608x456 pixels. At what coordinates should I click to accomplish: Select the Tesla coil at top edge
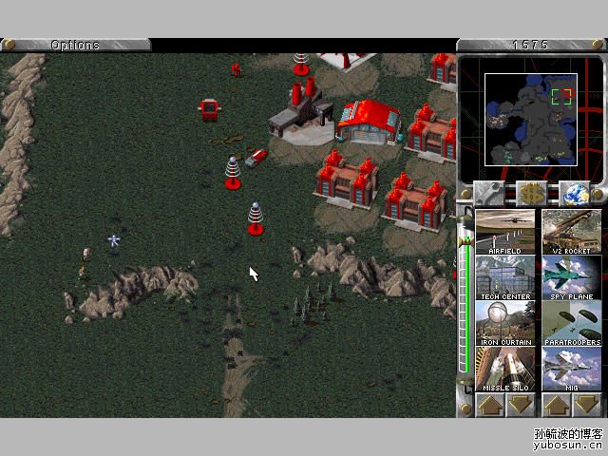(x=301, y=64)
